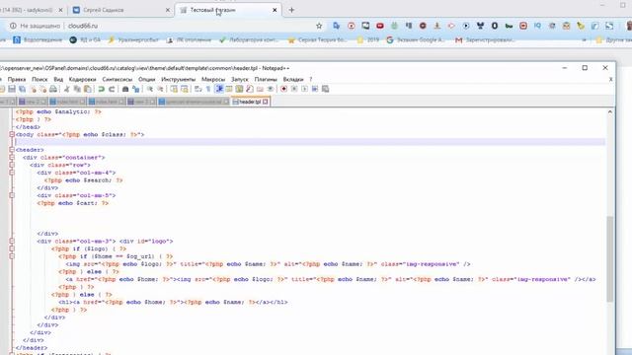Image resolution: width=632 pixels, height=355 pixels.
Task: Click the Save Recorded Macro icon
Action: tap(325, 89)
